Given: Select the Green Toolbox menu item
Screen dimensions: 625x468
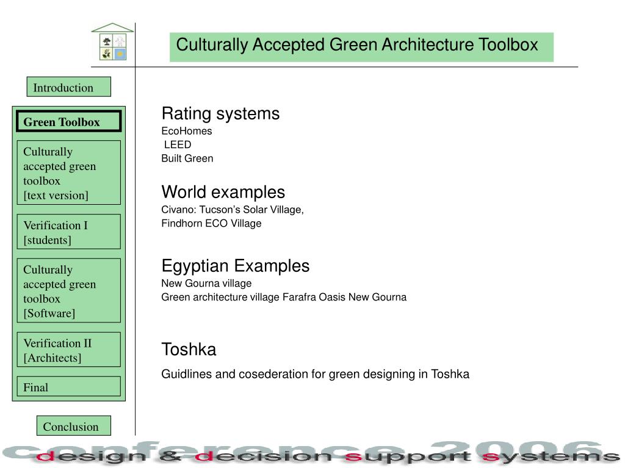Looking at the screenshot, I should [x=68, y=121].
